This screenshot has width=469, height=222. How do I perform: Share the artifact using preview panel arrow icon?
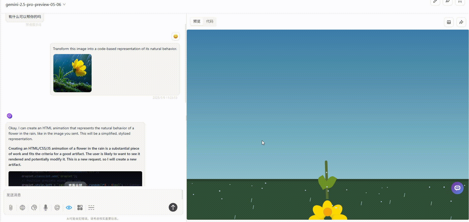(461, 22)
